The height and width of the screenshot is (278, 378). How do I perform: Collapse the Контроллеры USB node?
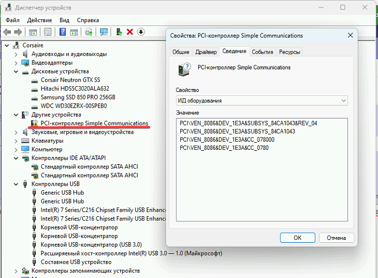tap(16, 184)
